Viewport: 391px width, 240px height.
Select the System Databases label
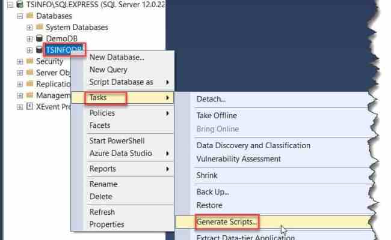[x=77, y=27]
